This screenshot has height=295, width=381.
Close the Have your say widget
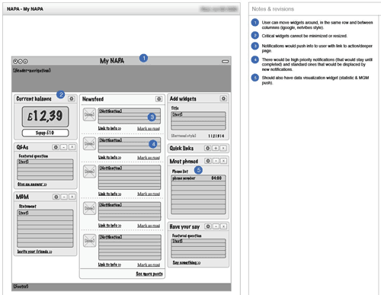click(223, 226)
